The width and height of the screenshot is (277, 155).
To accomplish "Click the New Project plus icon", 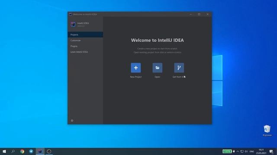I will coord(135,68).
